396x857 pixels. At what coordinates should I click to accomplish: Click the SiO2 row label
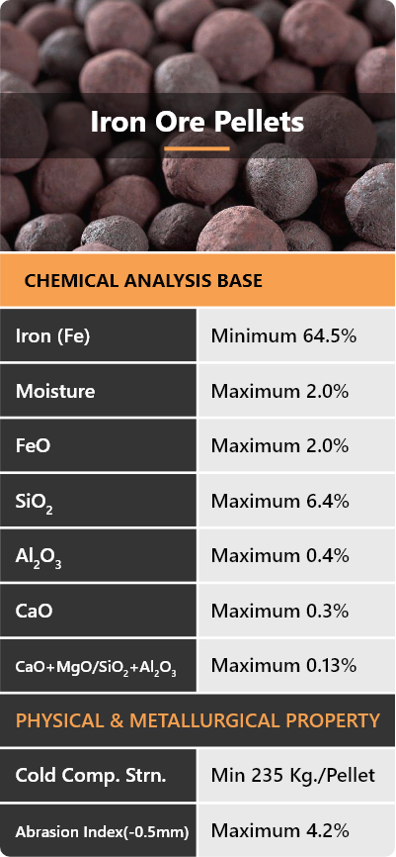(x=35, y=503)
